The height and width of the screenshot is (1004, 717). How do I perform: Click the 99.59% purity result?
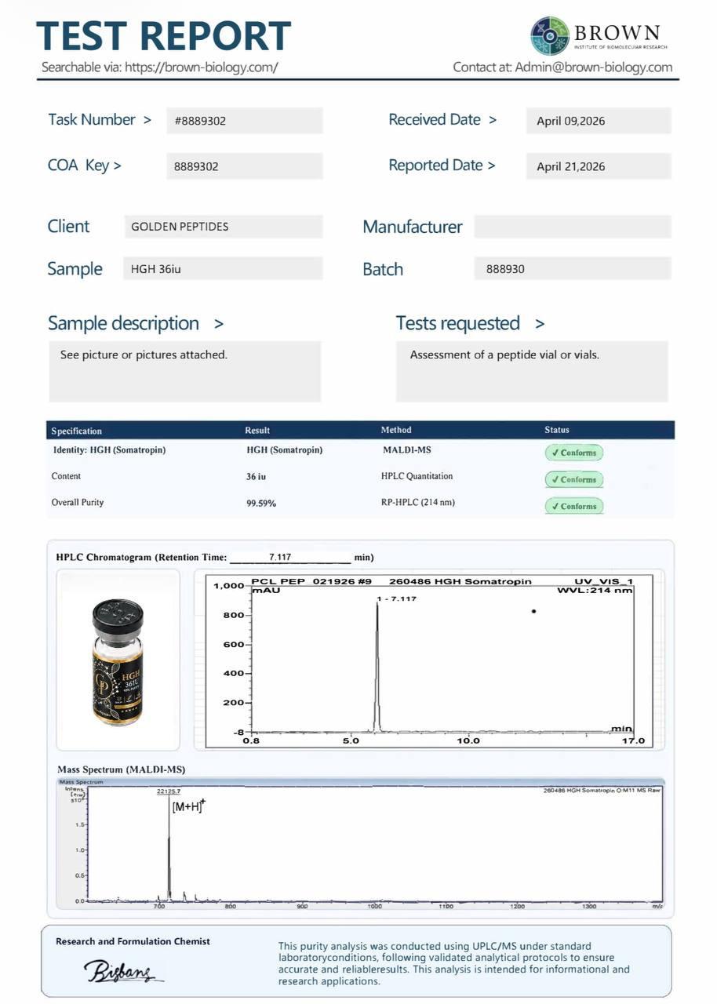tap(261, 504)
